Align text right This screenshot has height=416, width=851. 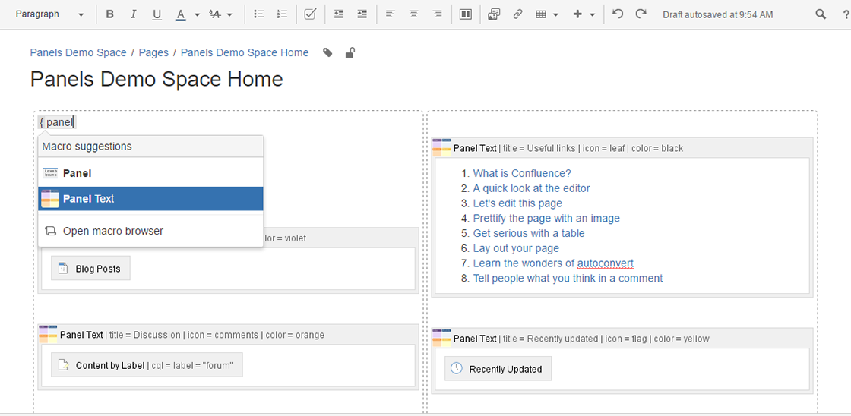pos(437,14)
